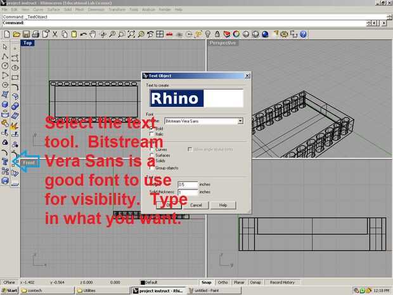Toggle Snap in the status bar
Screen dimensions: 393x295
coord(206,282)
